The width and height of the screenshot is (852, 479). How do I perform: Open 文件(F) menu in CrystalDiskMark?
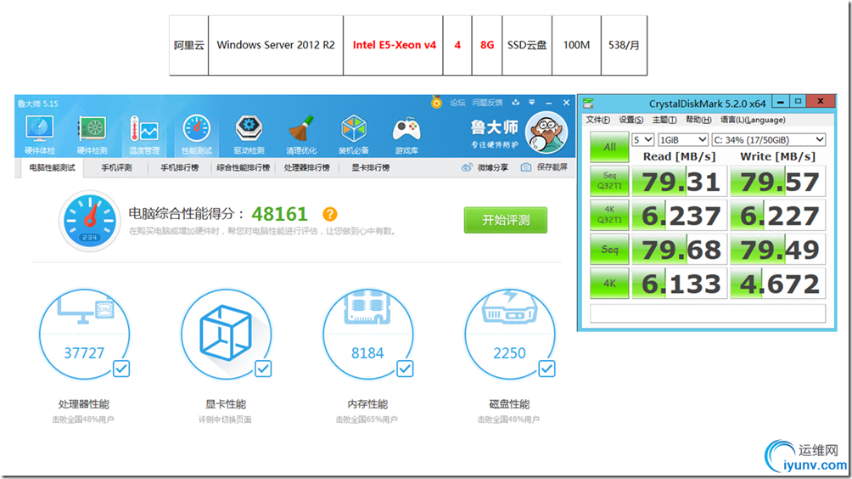[597, 120]
